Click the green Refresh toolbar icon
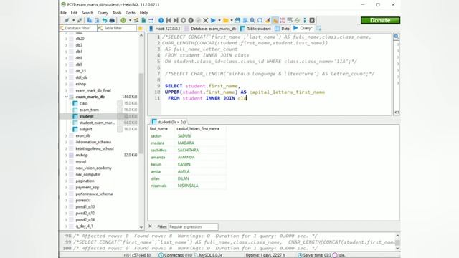 (x=123, y=20)
